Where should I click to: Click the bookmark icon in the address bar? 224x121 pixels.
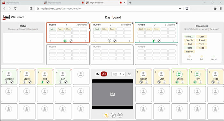tap(31, 8)
